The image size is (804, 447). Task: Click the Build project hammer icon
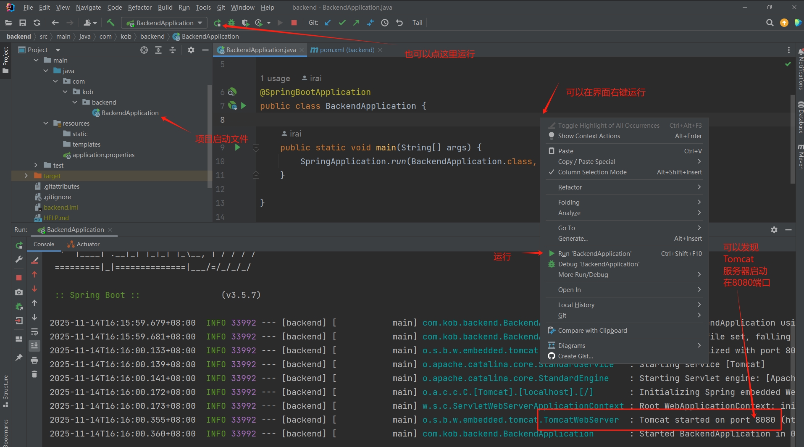(x=110, y=23)
